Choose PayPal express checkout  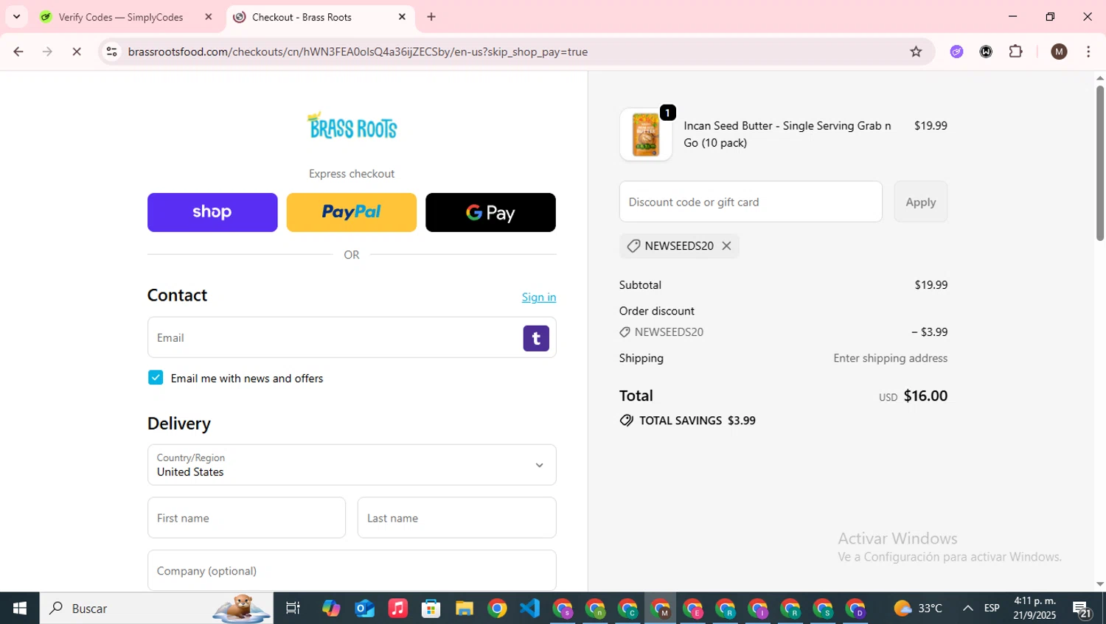(351, 212)
